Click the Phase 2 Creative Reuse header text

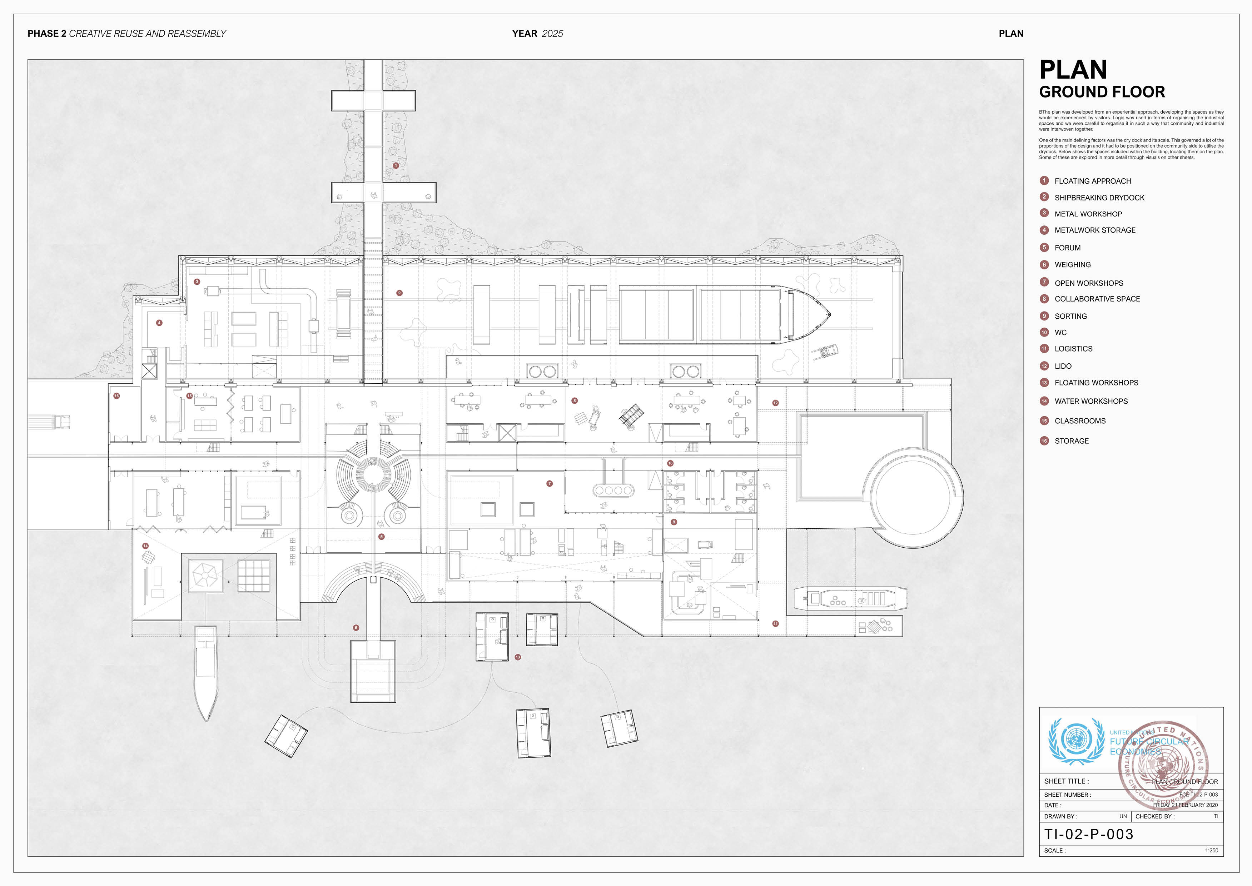[x=126, y=34]
